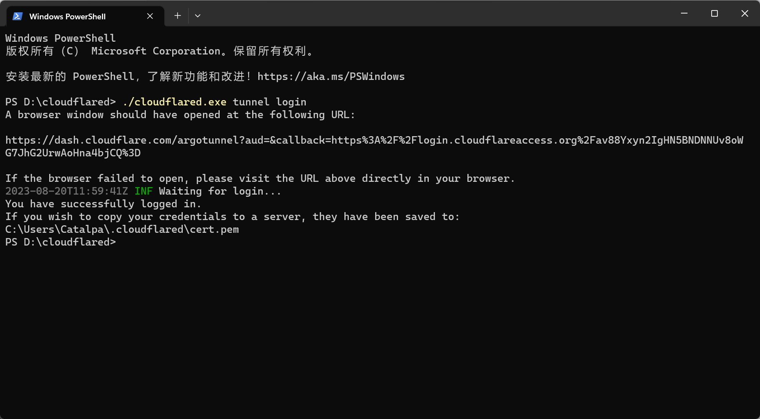Click the green INF log label
Image resolution: width=760 pixels, height=419 pixels.
(x=144, y=191)
